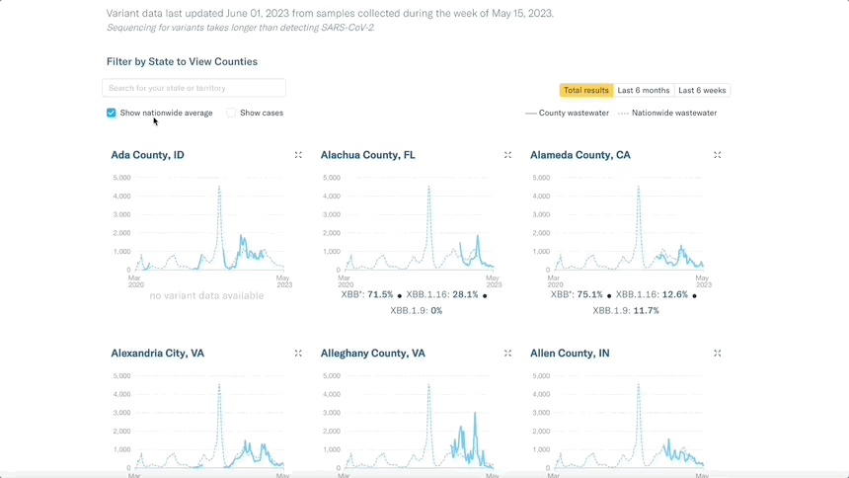Viewport: 849px width, 478px height.
Task: Click the Alachua County wastewater chart
Action: (416, 227)
